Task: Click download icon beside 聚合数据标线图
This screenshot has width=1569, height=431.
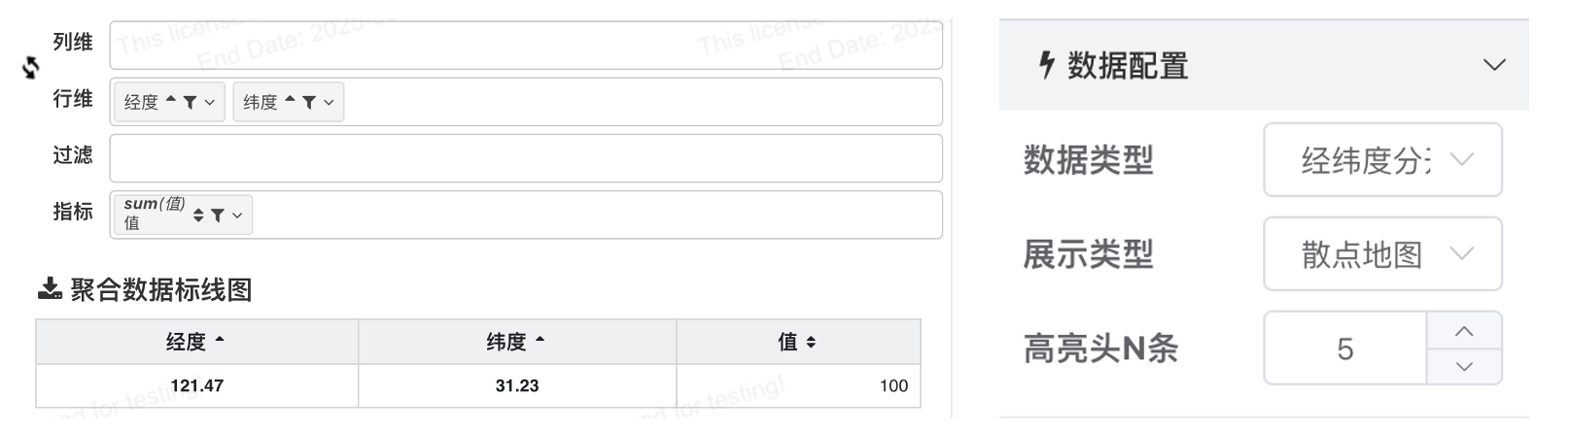Action: click(x=50, y=288)
